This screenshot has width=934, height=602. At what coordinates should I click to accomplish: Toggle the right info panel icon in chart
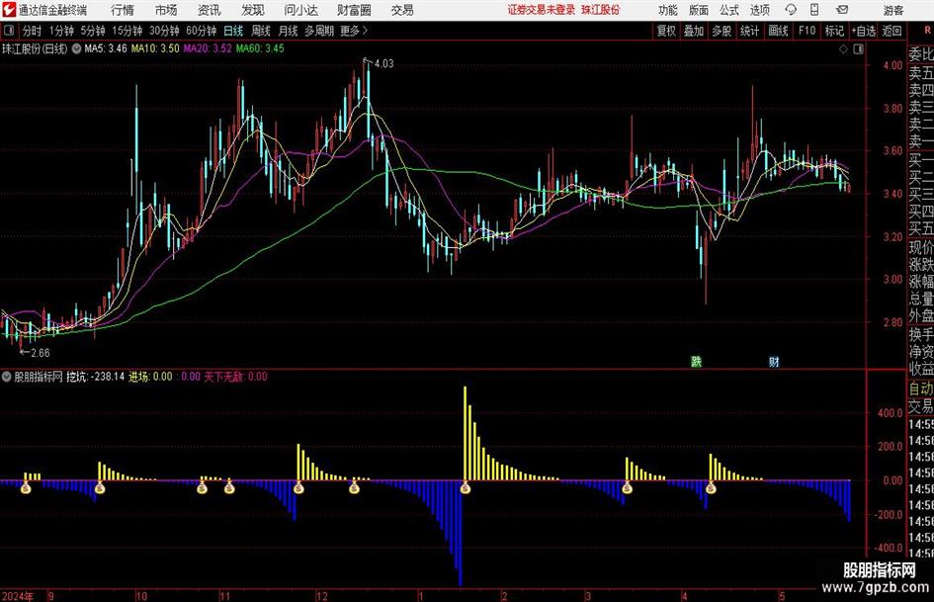(858, 49)
